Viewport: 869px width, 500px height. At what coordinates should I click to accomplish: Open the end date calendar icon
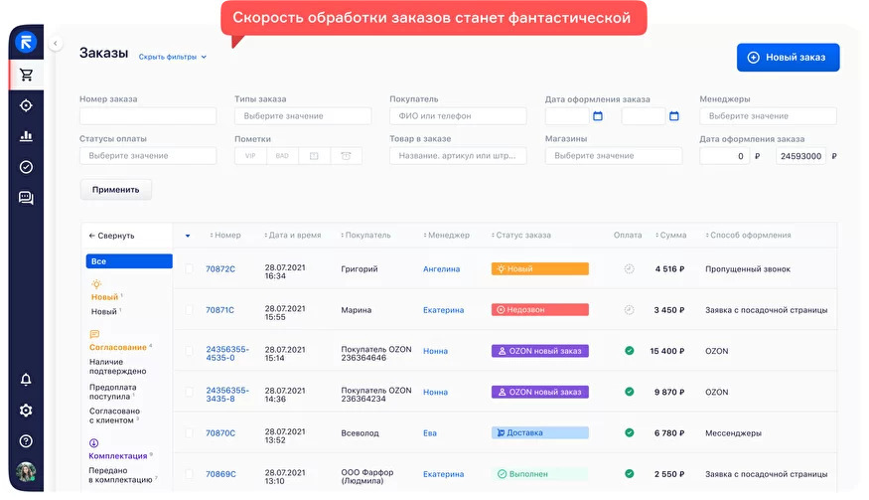(674, 116)
